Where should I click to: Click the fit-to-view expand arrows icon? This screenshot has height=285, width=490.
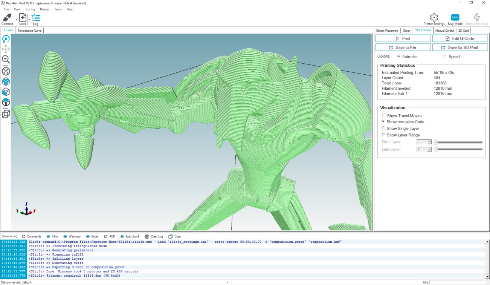(x=6, y=71)
